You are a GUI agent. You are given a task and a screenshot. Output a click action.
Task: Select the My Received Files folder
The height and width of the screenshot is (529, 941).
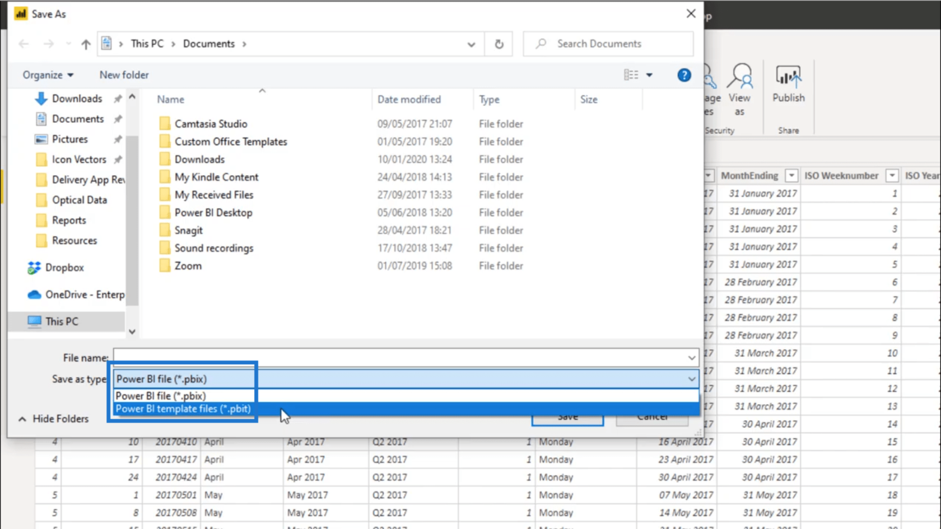[214, 195]
